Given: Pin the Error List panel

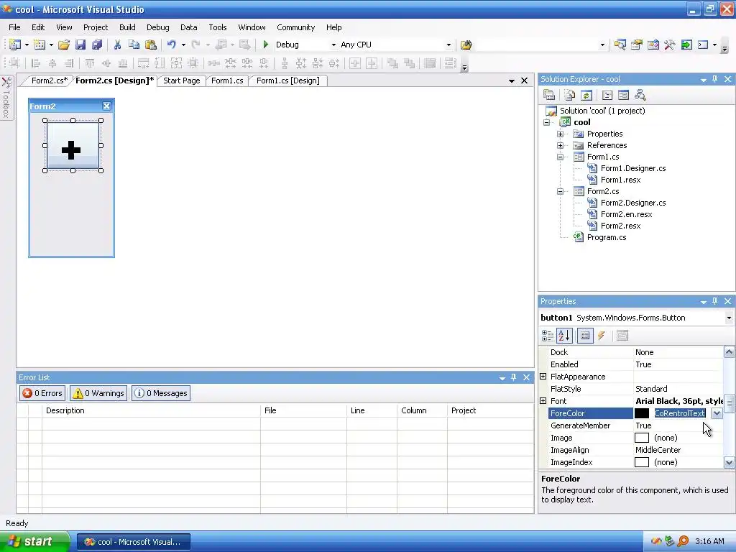Looking at the screenshot, I should (513, 377).
